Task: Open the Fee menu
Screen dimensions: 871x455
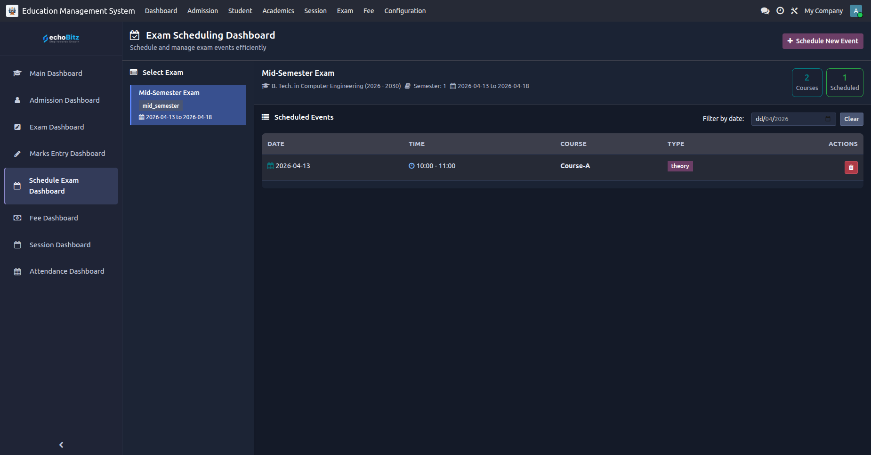Action: coord(369,11)
